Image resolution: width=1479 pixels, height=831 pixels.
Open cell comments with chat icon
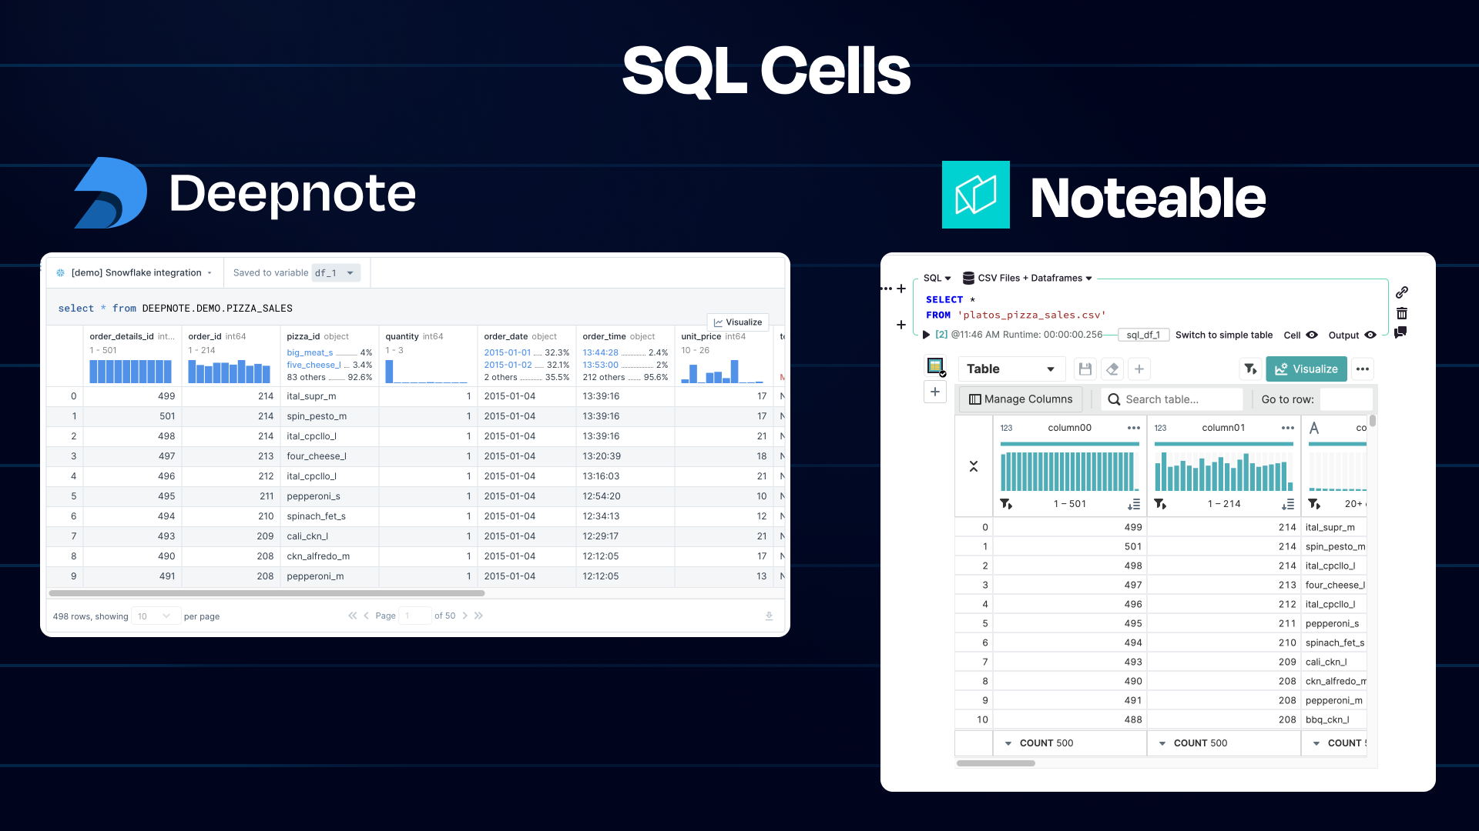(x=1401, y=332)
